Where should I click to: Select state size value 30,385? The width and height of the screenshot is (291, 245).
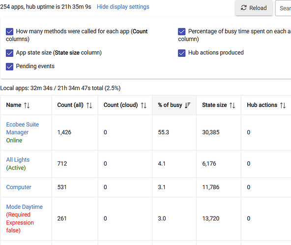(211, 132)
